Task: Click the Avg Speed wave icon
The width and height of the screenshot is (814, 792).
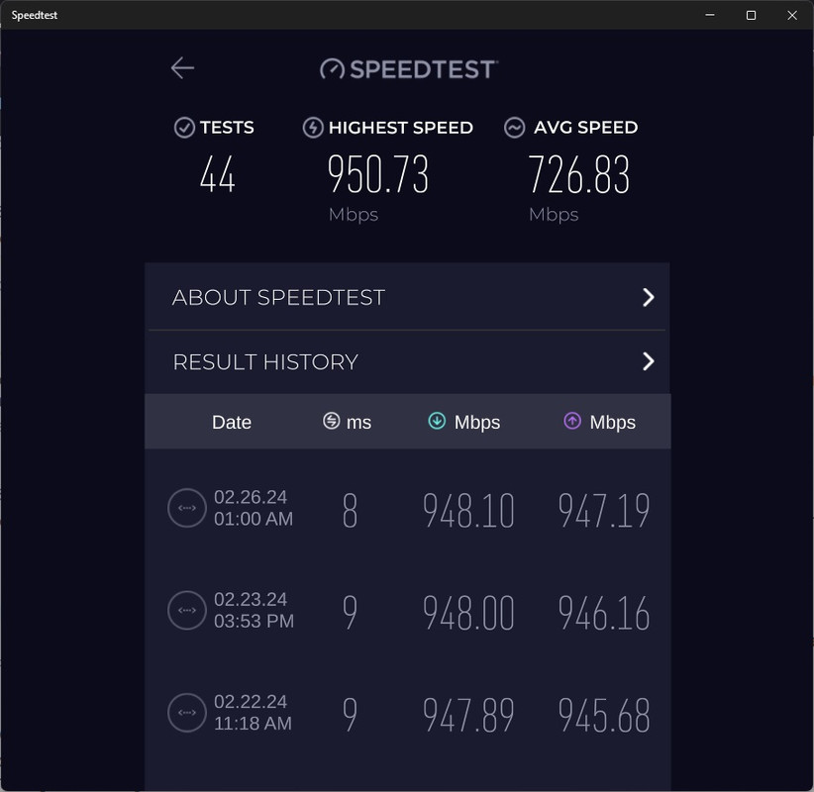Action: point(515,127)
